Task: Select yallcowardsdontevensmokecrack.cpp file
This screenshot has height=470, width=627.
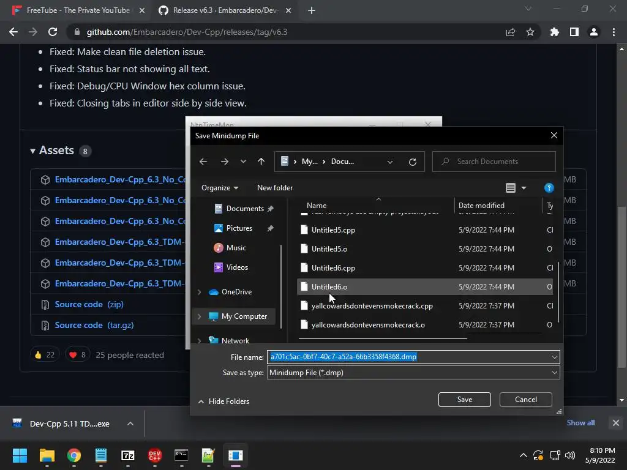Action: coord(425,306)
